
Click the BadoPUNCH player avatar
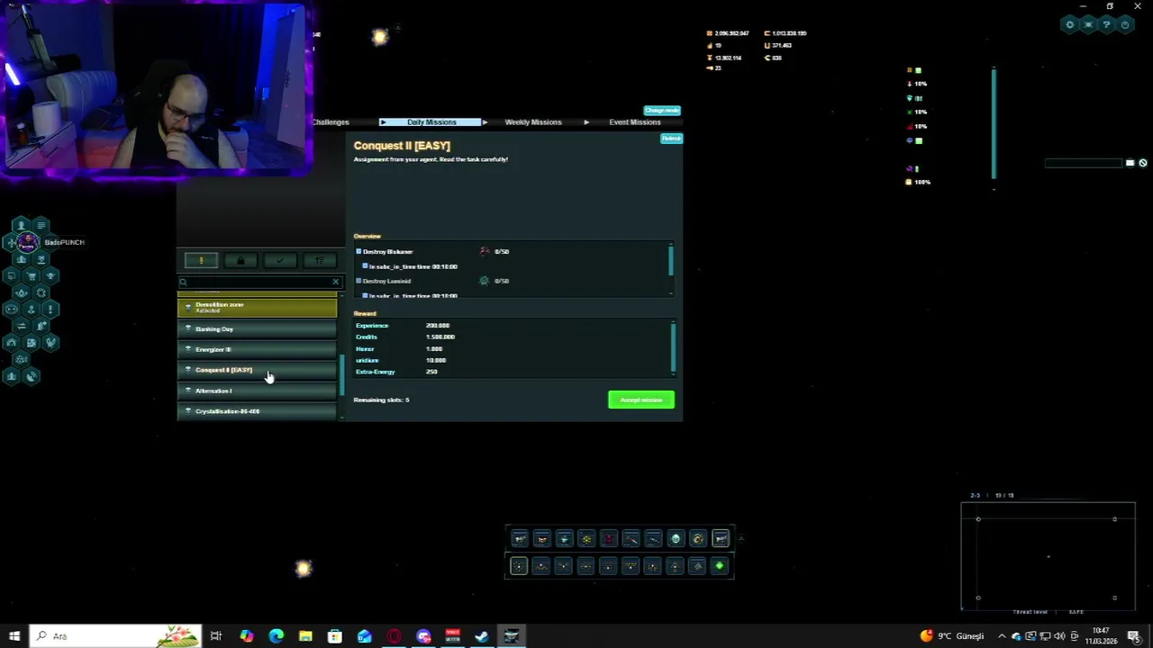pyautogui.click(x=28, y=241)
